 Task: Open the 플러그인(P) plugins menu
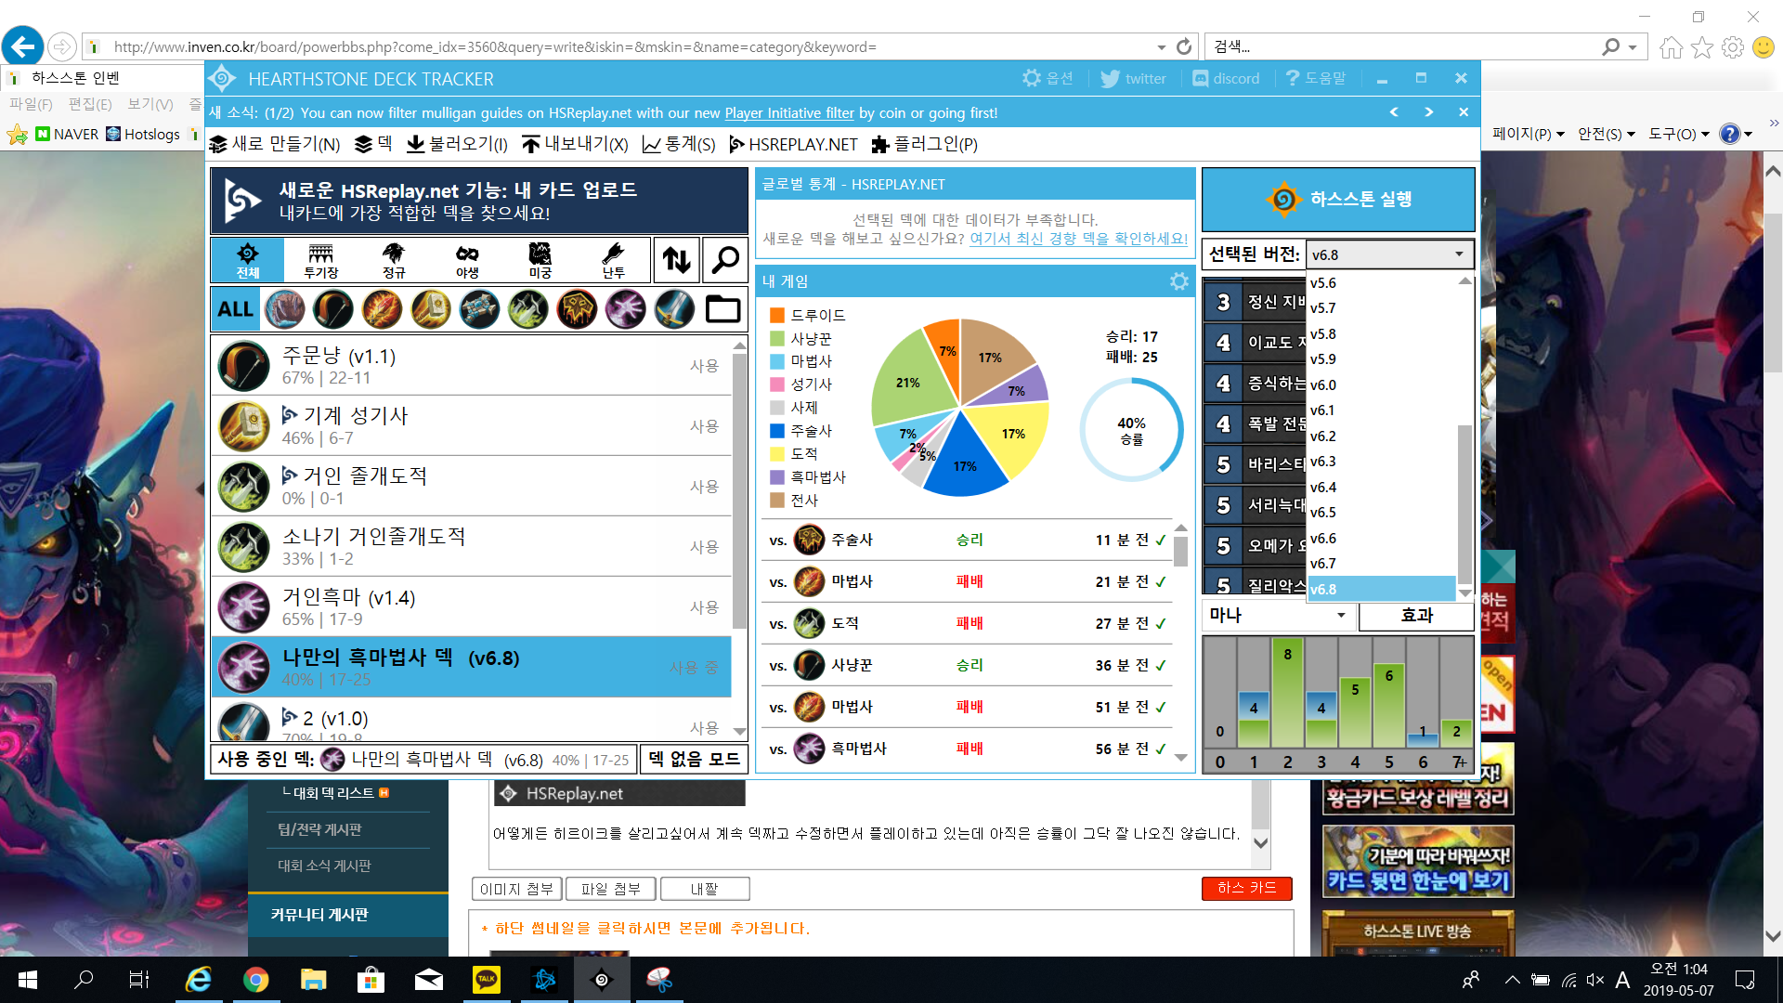(x=924, y=144)
